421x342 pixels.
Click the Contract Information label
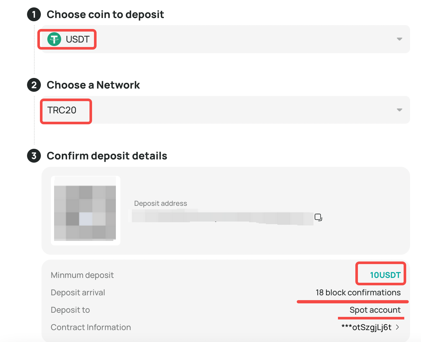click(x=91, y=327)
